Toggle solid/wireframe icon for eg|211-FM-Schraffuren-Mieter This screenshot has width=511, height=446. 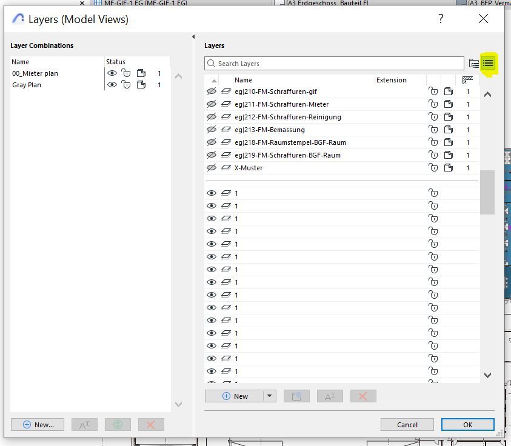coord(449,104)
